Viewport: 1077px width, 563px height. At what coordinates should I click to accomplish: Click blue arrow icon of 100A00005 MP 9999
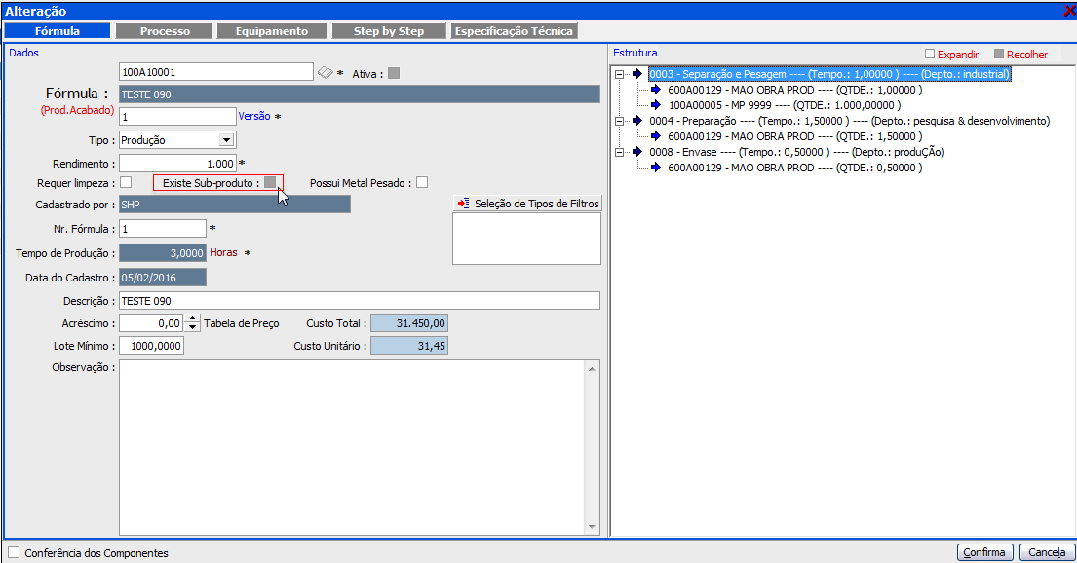(656, 105)
